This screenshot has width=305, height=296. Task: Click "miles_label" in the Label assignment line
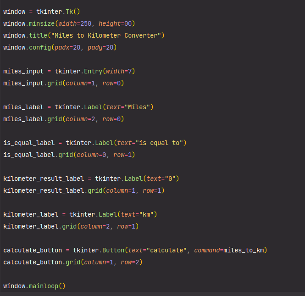pyautogui.click(x=23, y=107)
